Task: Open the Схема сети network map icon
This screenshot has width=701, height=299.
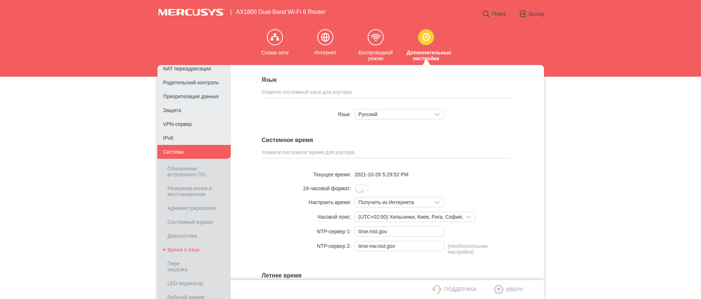Action: pyautogui.click(x=274, y=38)
